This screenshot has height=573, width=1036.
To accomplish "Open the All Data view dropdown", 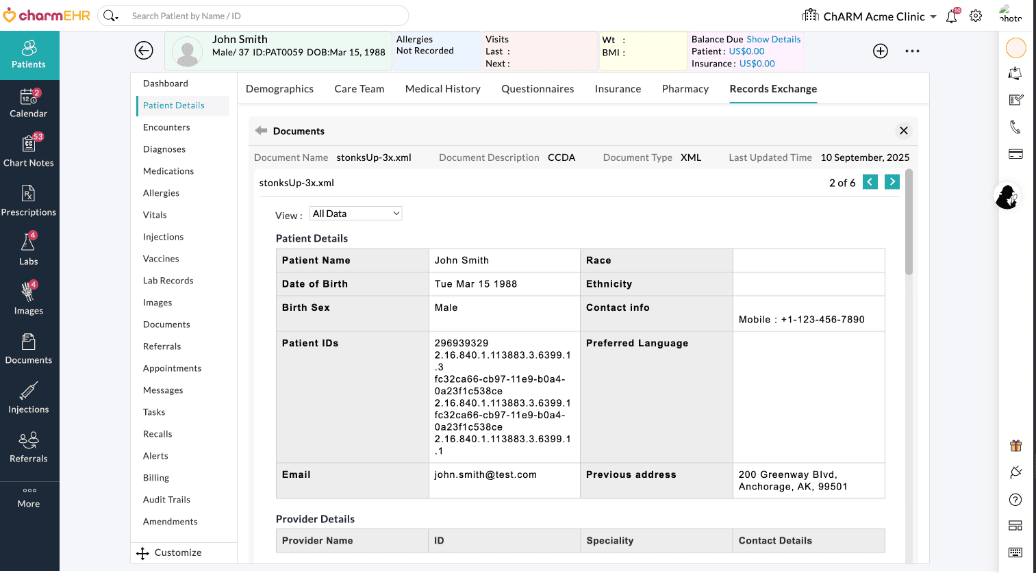I will [355, 213].
